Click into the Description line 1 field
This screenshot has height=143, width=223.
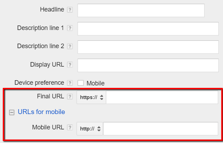coord(148,29)
